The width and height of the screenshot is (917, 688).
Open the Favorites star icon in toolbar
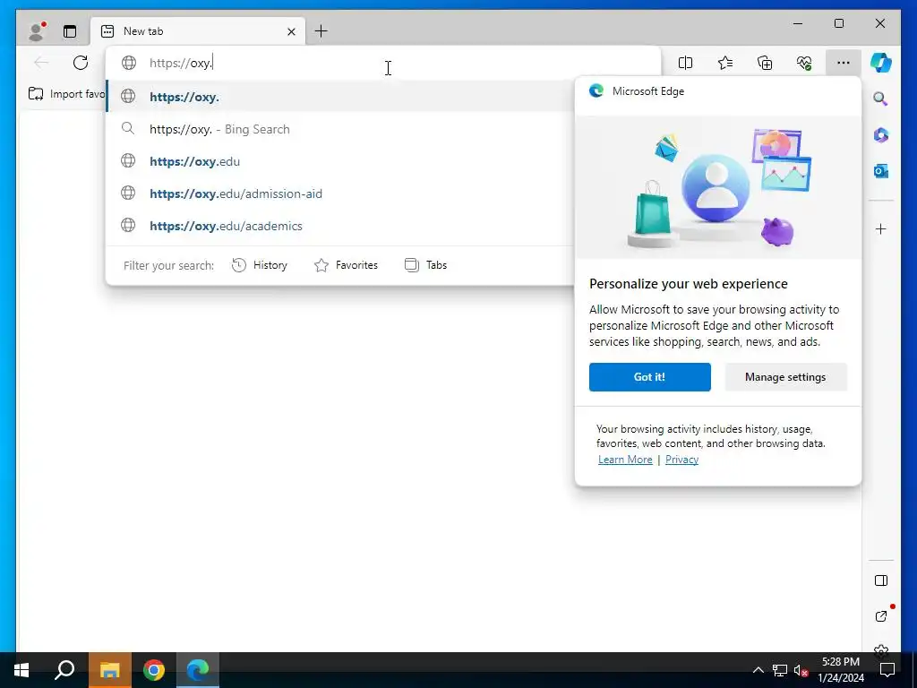725,63
